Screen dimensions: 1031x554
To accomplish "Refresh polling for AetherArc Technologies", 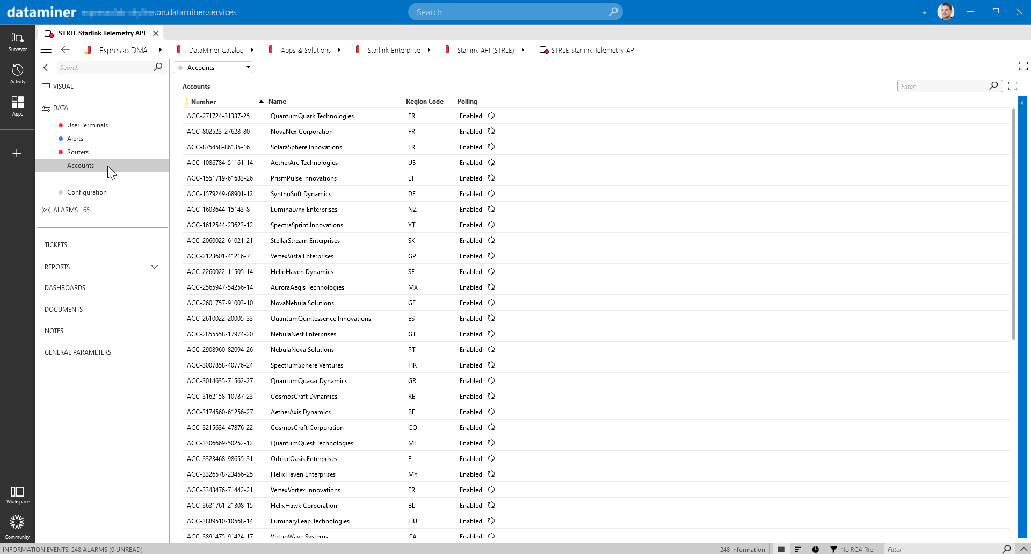I will [x=491, y=162].
